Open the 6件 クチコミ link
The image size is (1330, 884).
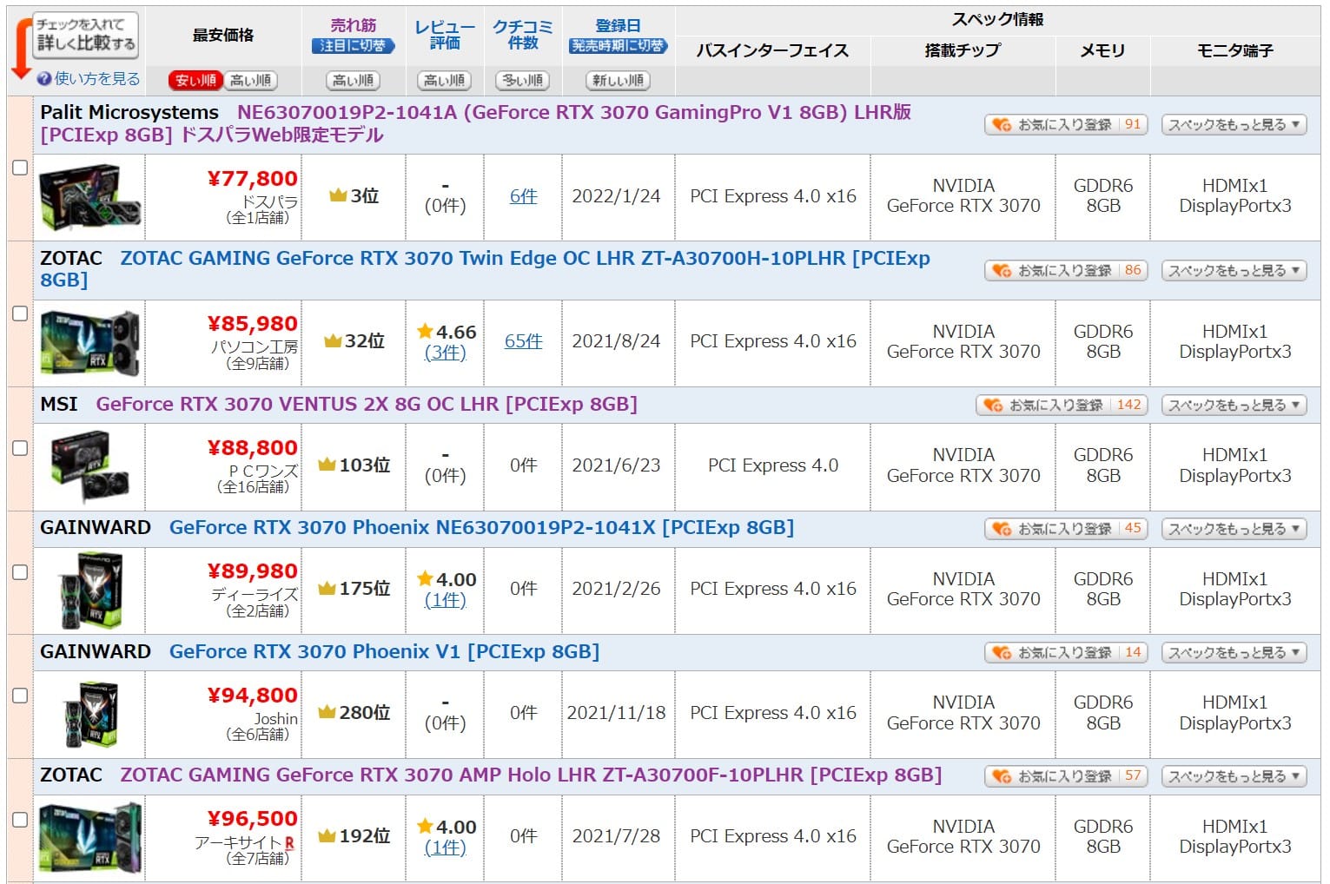523,196
